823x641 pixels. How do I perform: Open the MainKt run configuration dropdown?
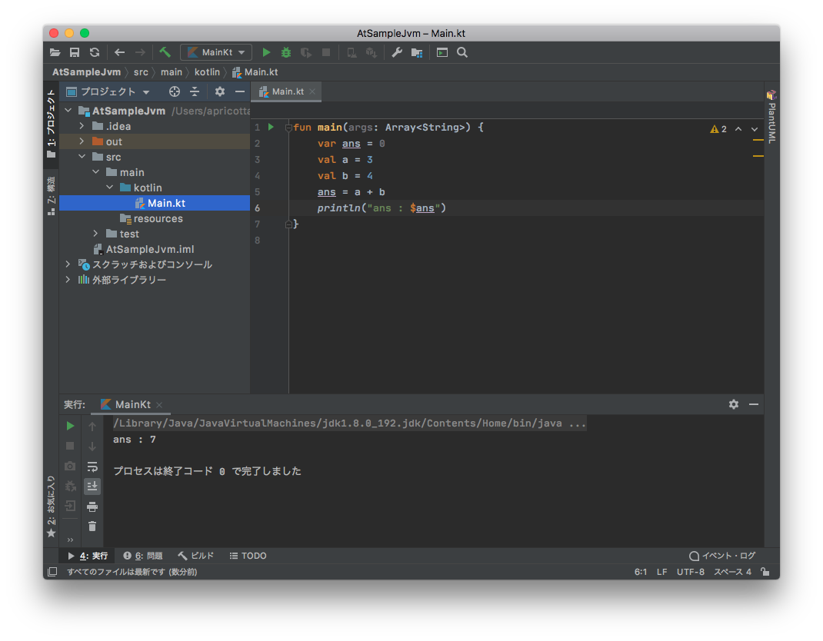(216, 52)
